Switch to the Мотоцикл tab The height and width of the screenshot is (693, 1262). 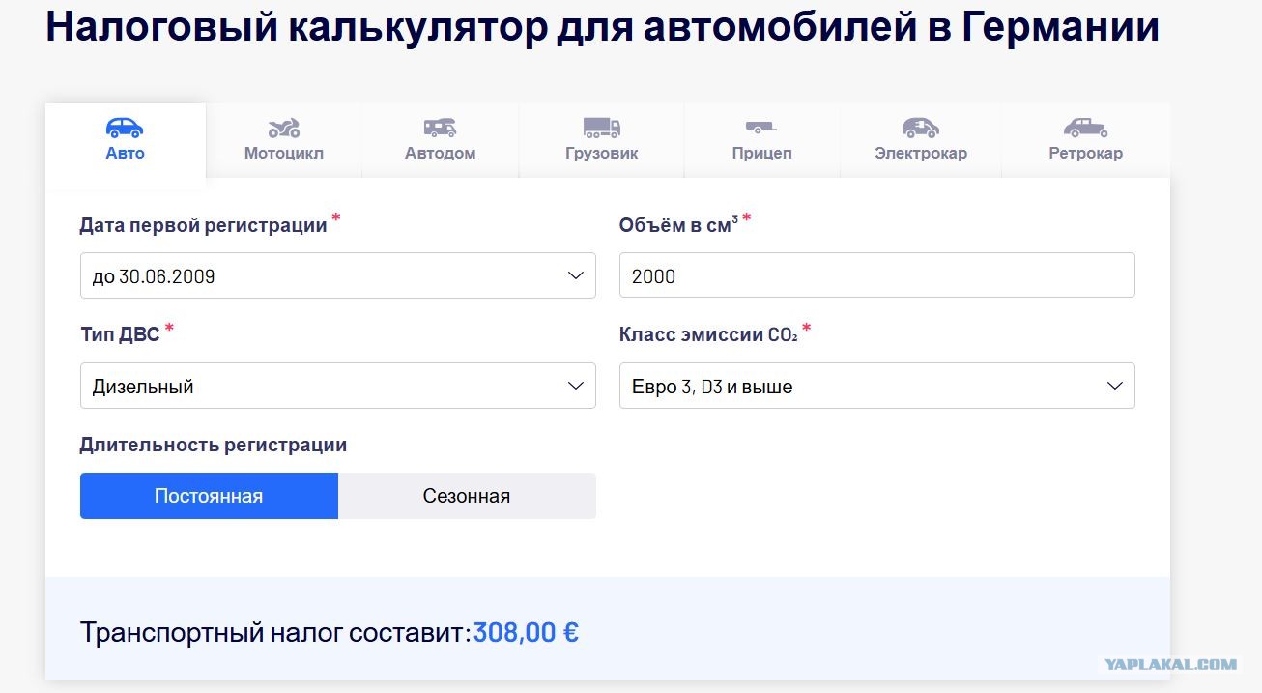click(x=284, y=153)
